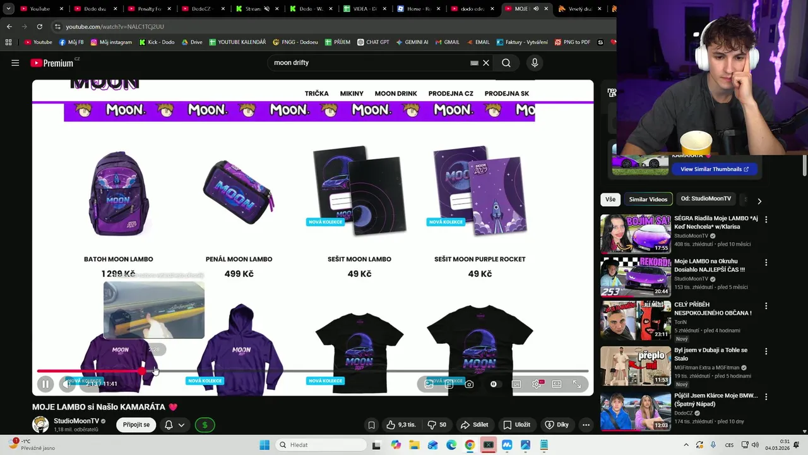Image resolution: width=808 pixels, height=455 pixels.
Task: Open options menu for 'SÉGRA Riadila' video
Action: pyautogui.click(x=766, y=219)
